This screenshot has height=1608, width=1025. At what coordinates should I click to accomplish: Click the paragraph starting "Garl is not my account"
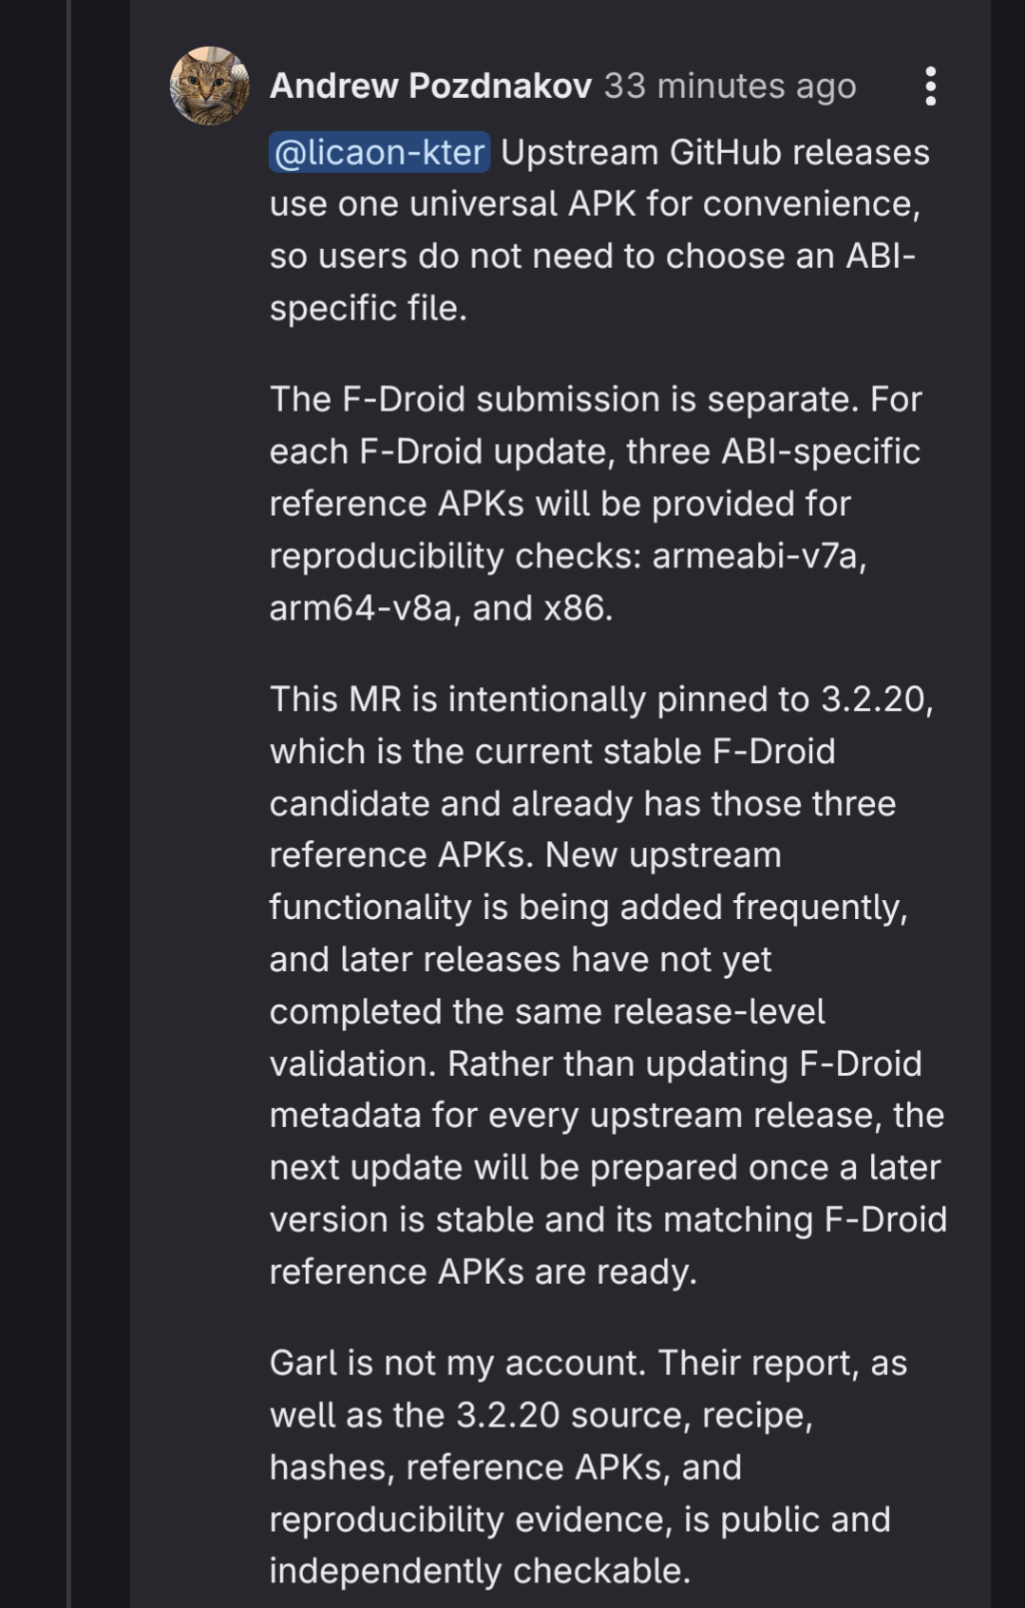tap(588, 1466)
